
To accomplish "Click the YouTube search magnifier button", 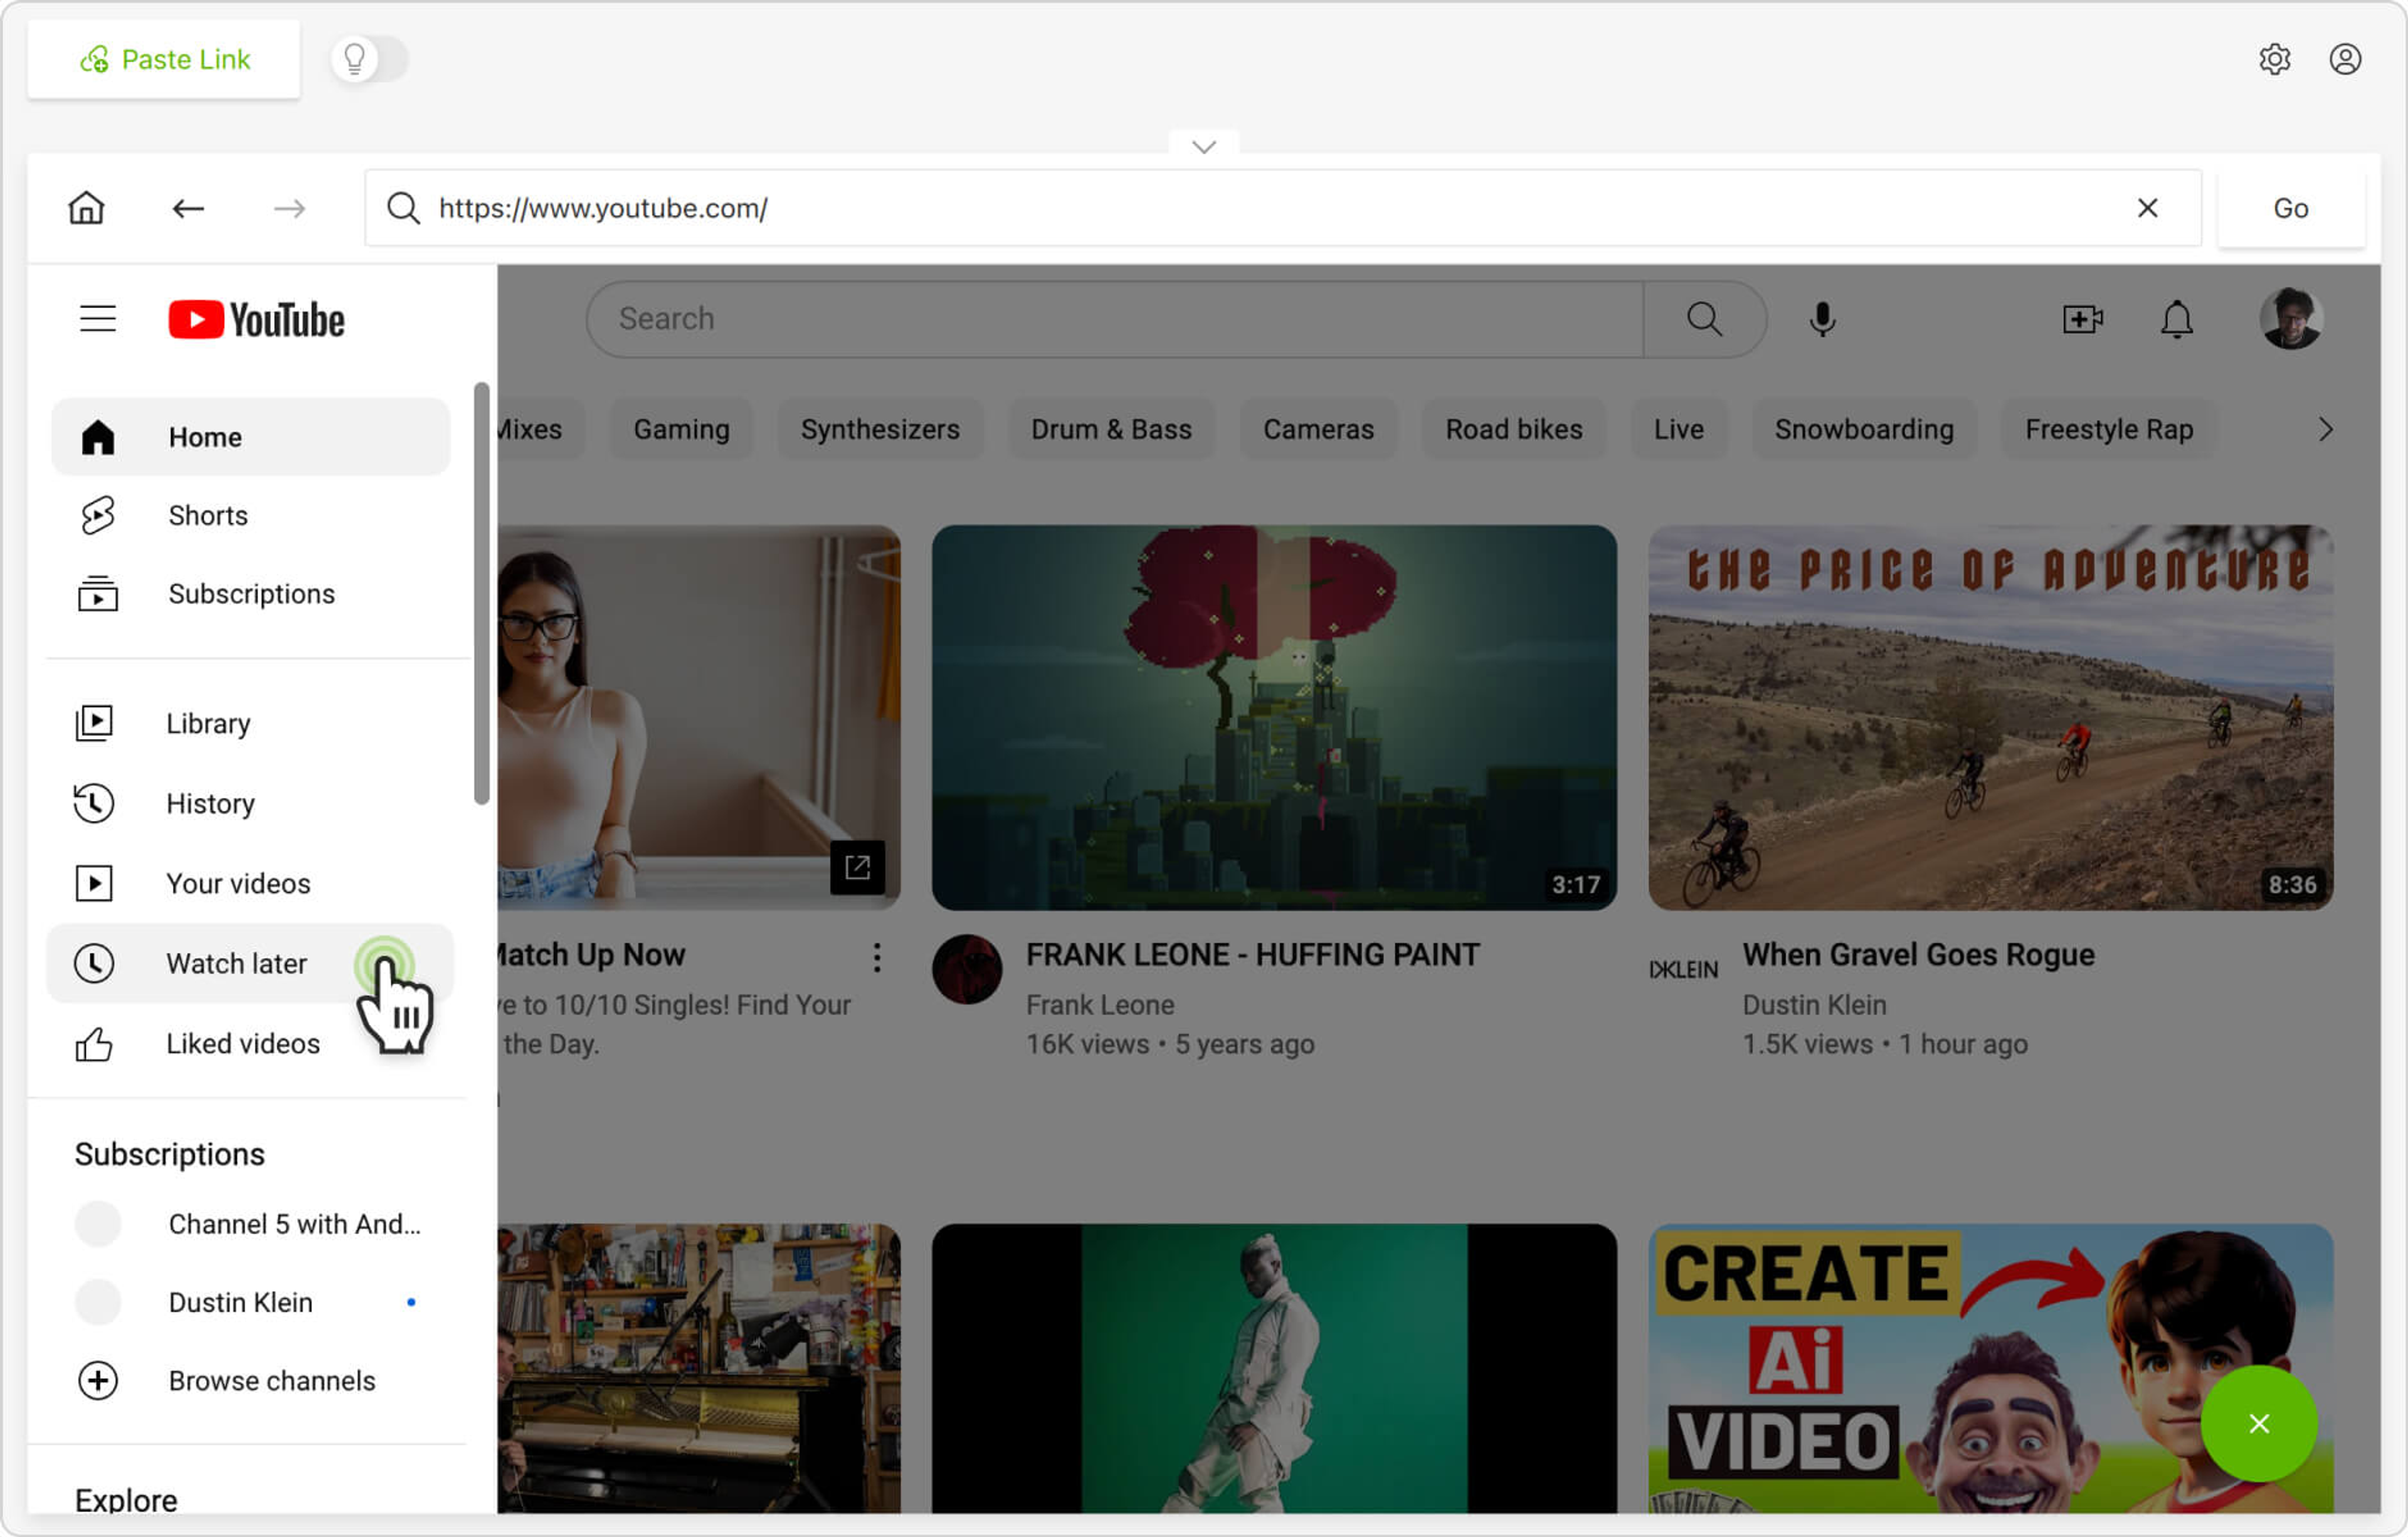I will (x=1704, y=319).
